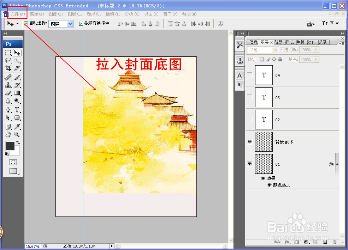
Task: Select the Zoom tool
Action: coord(17,134)
